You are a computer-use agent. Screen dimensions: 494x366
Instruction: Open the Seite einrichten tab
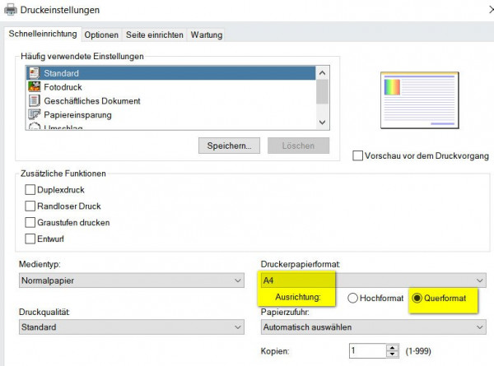coord(155,35)
